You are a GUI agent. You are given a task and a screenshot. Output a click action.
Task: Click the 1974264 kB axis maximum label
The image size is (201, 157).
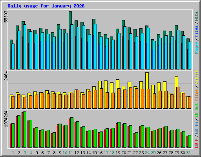[6, 119]
